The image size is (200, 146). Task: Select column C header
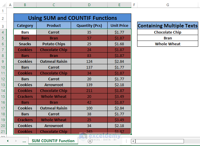coord(54,5)
